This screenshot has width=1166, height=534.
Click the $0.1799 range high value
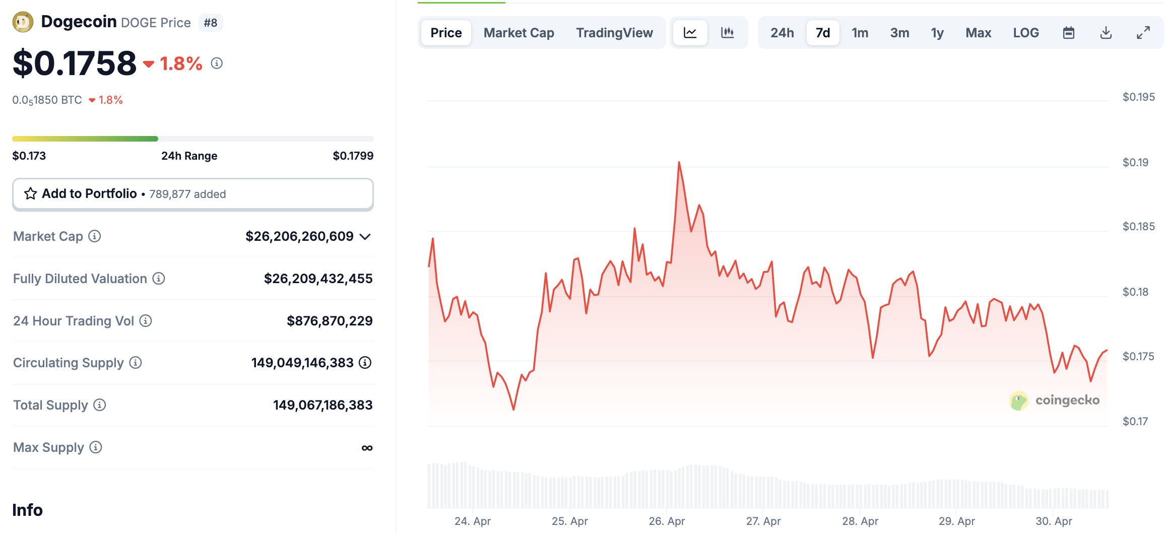(353, 156)
